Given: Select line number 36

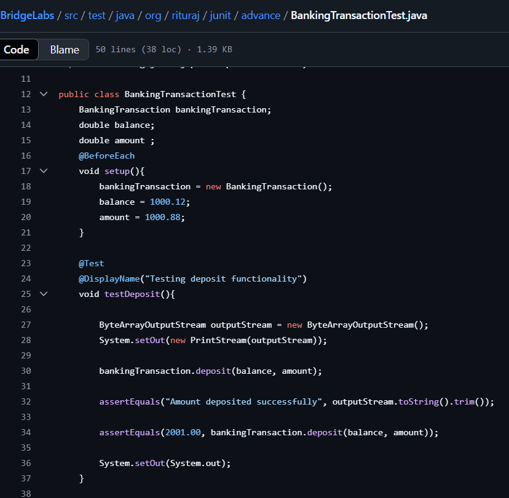Looking at the screenshot, I should 26,463.
